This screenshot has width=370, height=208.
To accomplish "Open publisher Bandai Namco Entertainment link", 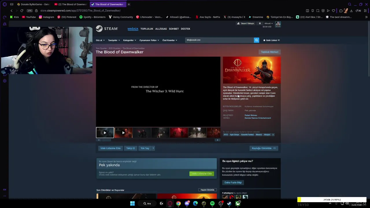I will tap(258, 118).
